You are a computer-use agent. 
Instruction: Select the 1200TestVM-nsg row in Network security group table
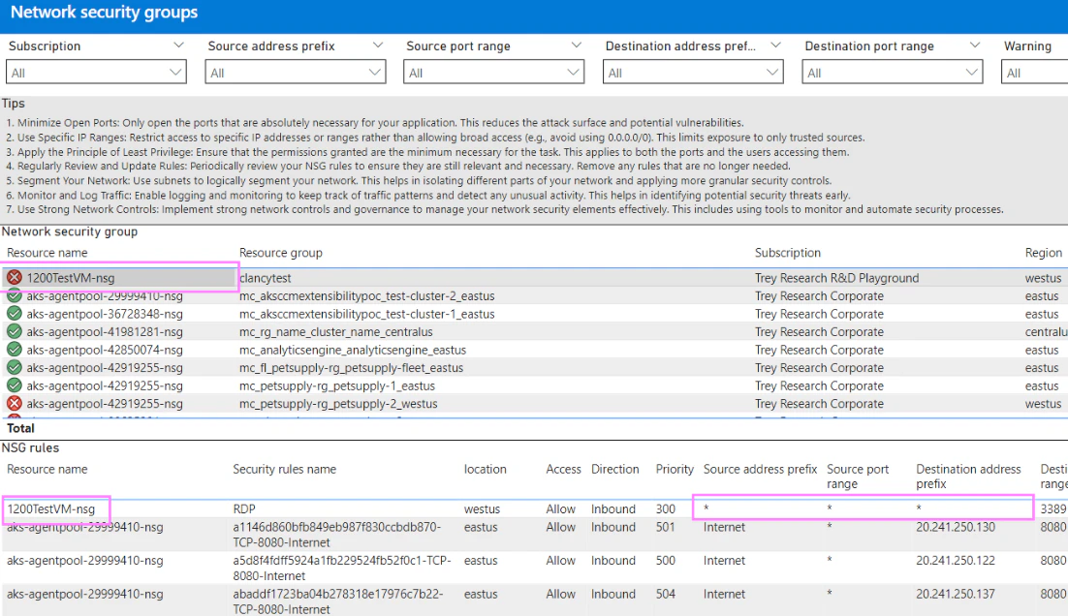(x=534, y=278)
